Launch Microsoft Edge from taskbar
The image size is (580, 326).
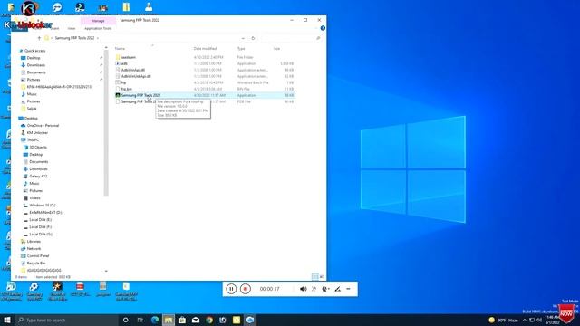pyautogui.click(x=155, y=320)
